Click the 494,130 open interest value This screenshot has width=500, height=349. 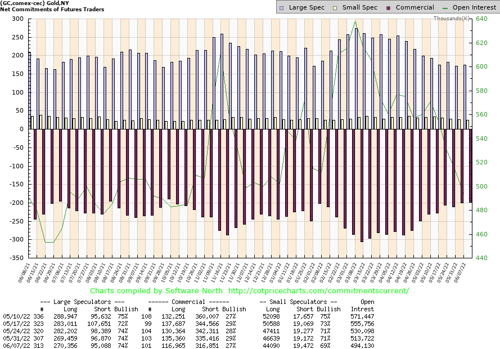362,345
